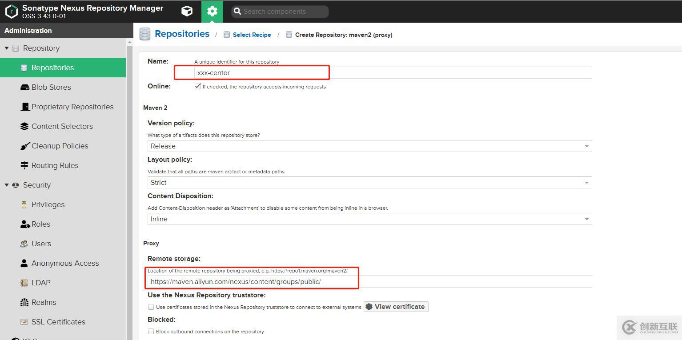Click the Administration panel header
The width and height of the screenshot is (682, 340).
[67, 30]
